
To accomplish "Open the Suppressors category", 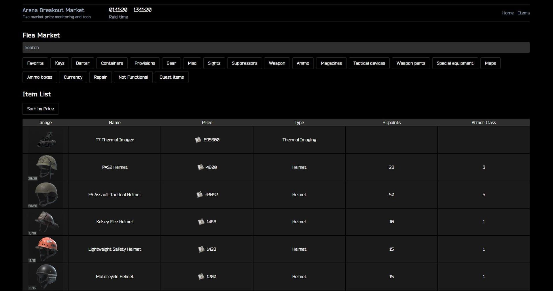I will pos(245,63).
